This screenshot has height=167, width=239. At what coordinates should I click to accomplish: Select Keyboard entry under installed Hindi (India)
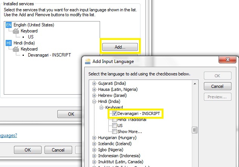tap(29, 49)
